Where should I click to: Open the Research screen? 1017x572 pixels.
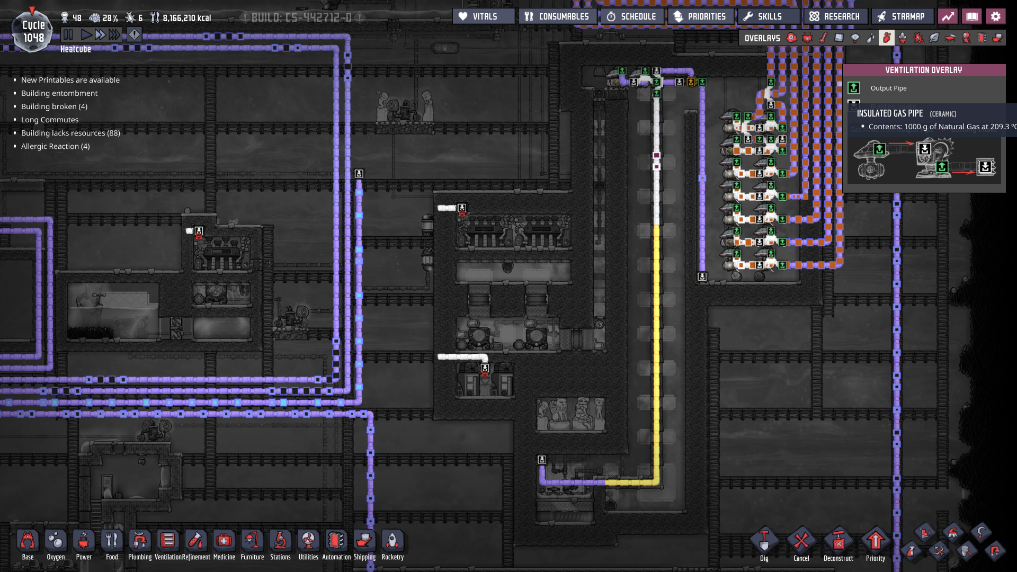point(835,16)
